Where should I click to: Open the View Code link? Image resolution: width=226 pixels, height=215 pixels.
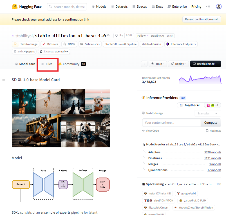tap(151, 130)
